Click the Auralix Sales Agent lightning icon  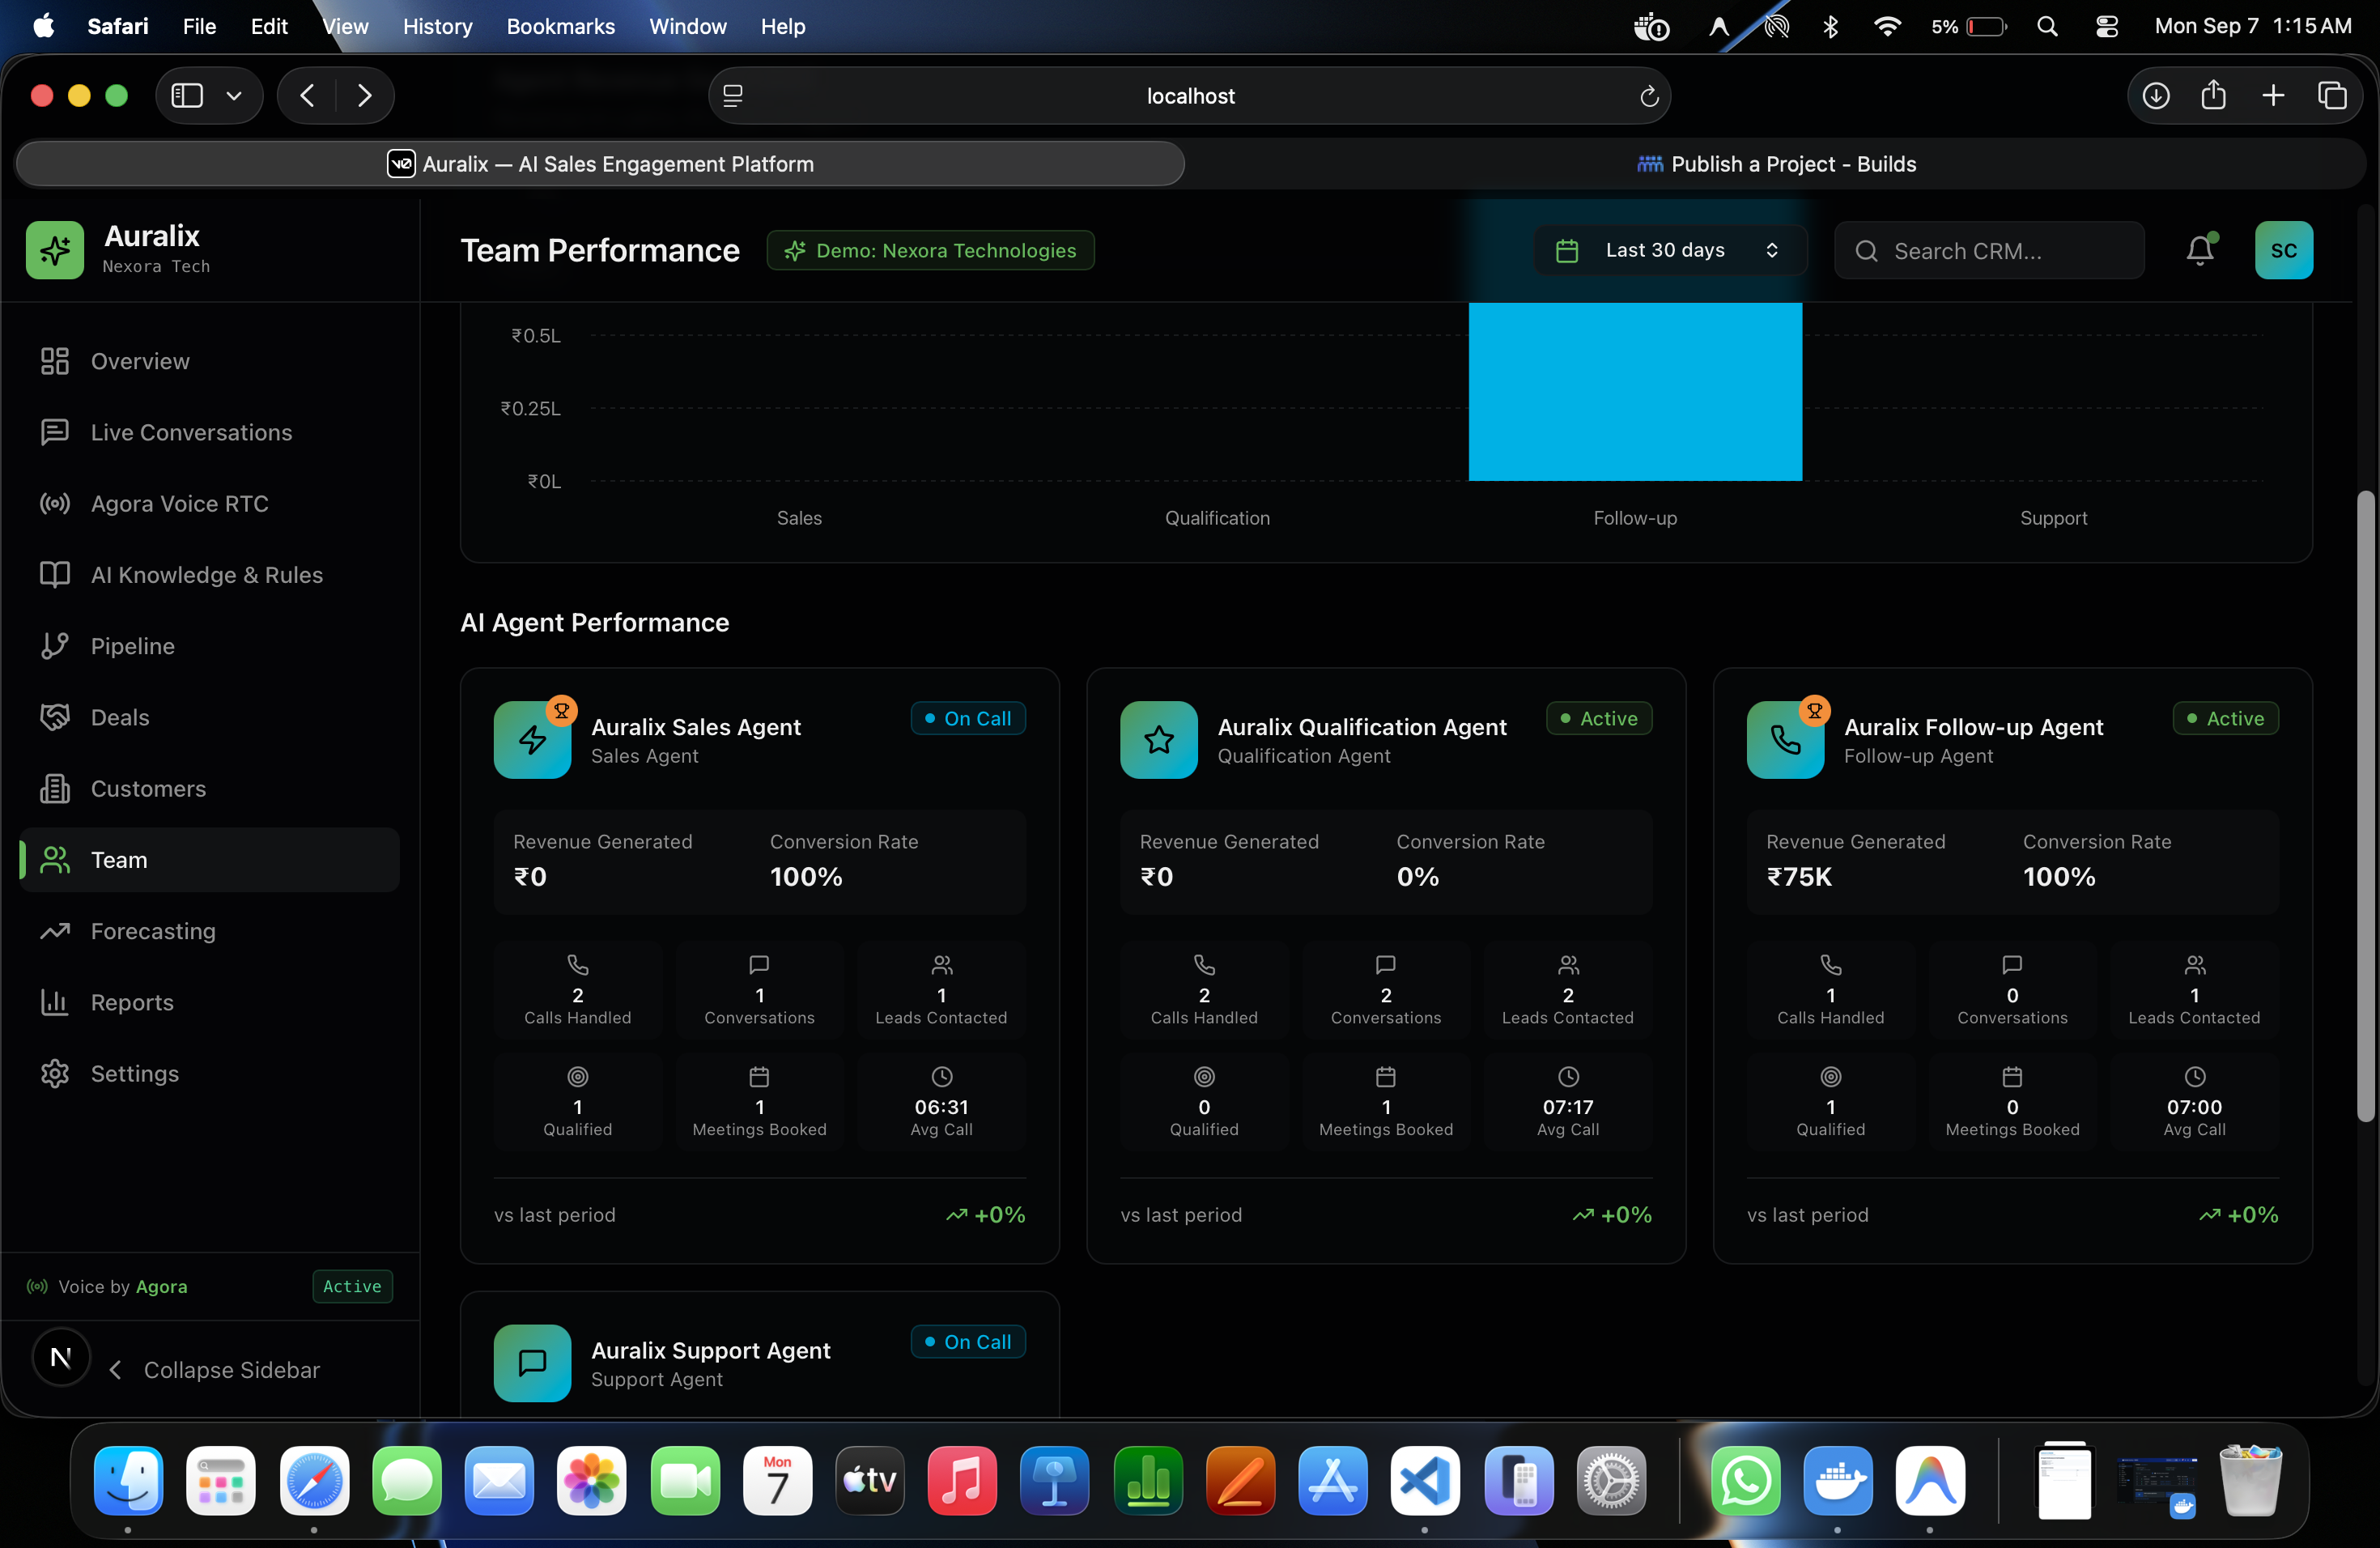[x=533, y=740]
